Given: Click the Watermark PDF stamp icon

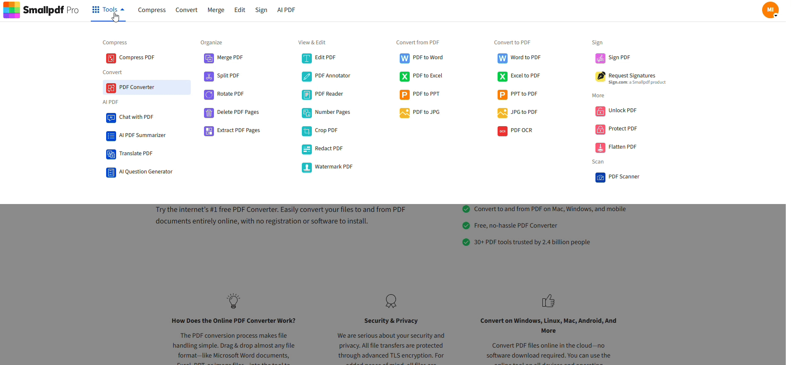Looking at the screenshot, I should (x=306, y=167).
